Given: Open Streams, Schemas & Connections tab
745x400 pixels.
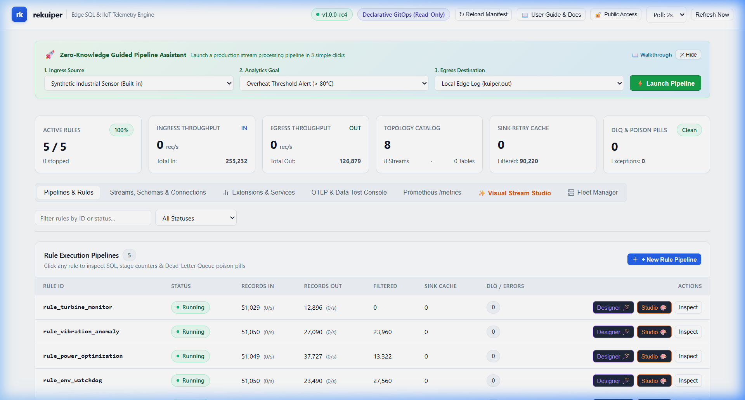Looking at the screenshot, I should point(158,193).
